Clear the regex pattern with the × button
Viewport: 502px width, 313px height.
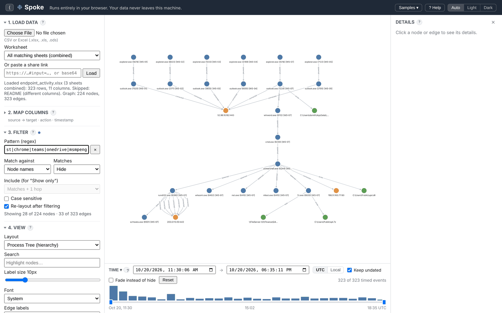pos(95,150)
